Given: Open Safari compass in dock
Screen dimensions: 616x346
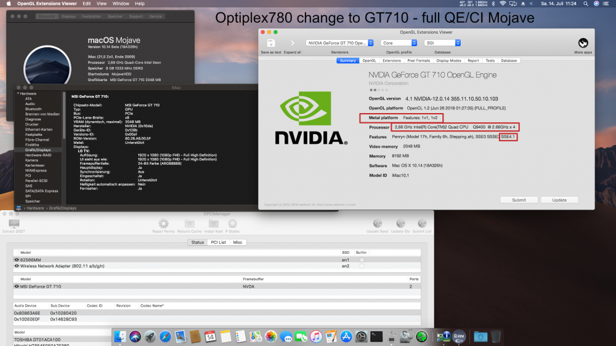Looking at the screenshot, I should tap(165, 336).
